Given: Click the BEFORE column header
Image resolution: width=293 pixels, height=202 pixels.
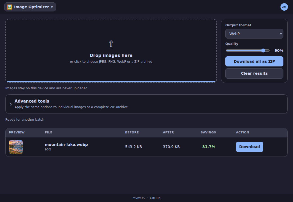Looking at the screenshot, I should coord(132,132).
